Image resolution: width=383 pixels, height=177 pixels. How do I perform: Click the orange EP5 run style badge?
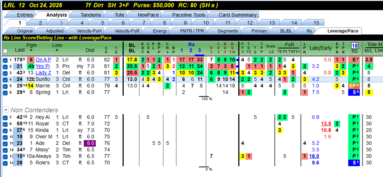pos(354,85)
